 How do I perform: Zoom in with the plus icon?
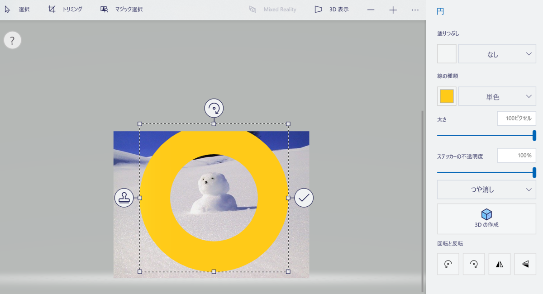click(393, 9)
